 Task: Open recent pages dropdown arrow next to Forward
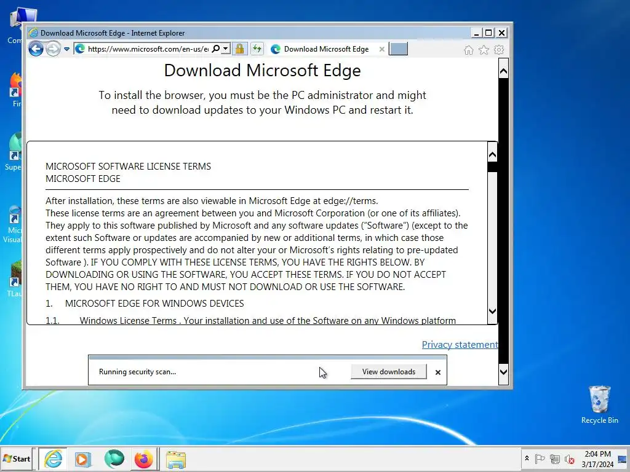tap(66, 49)
